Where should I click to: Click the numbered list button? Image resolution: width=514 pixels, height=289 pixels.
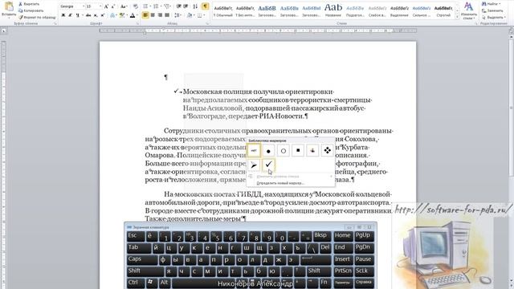click(x=156, y=6)
